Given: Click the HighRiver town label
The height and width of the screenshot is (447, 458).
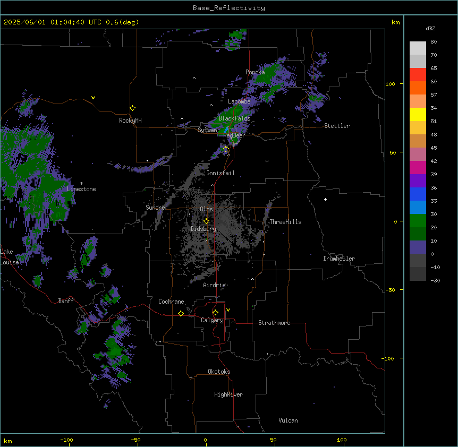Looking at the screenshot, I should click(x=228, y=394).
